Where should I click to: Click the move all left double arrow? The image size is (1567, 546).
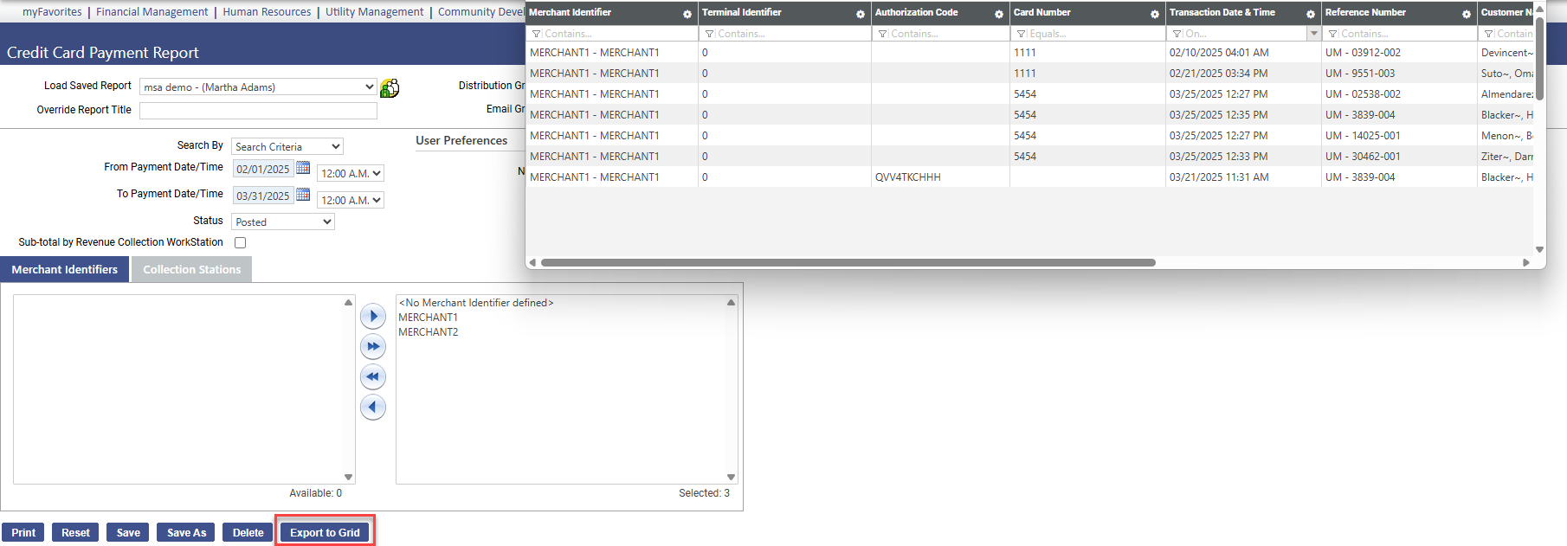(x=373, y=376)
